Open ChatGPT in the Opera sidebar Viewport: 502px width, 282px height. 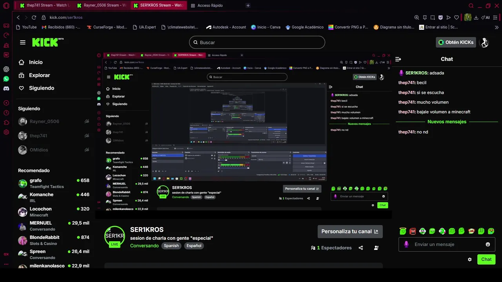tap(6, 69)
